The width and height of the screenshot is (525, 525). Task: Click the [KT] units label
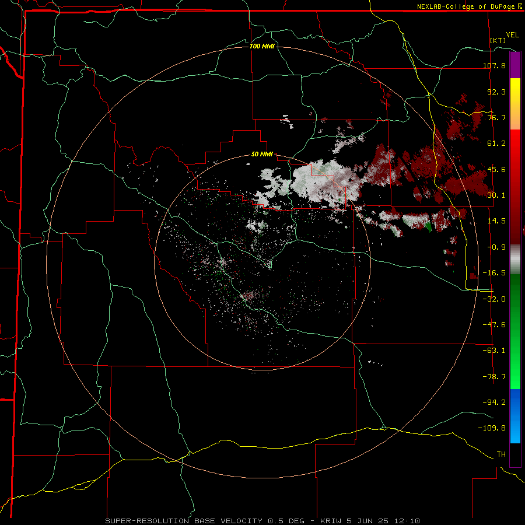[498, 40]
